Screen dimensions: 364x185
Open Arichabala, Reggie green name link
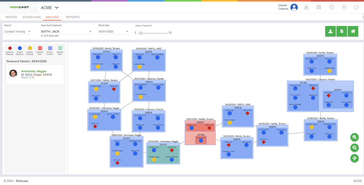pyautogui.click(x=34, y=71)
